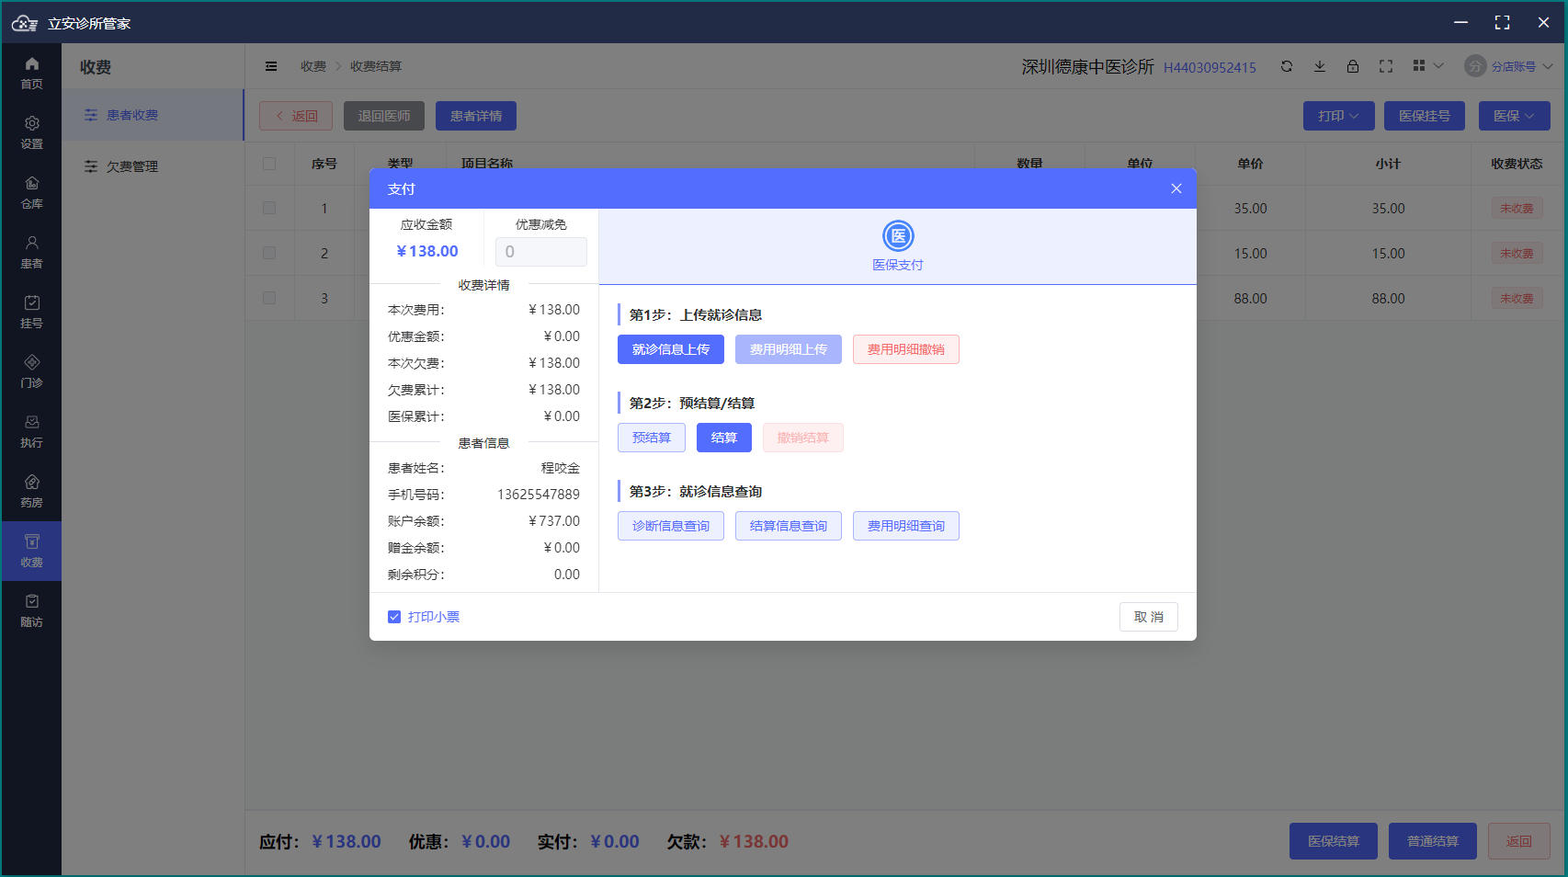
Task: Click the 88.00 subtotal cell
Action: pyautogui.click(x=1388, y=299)
